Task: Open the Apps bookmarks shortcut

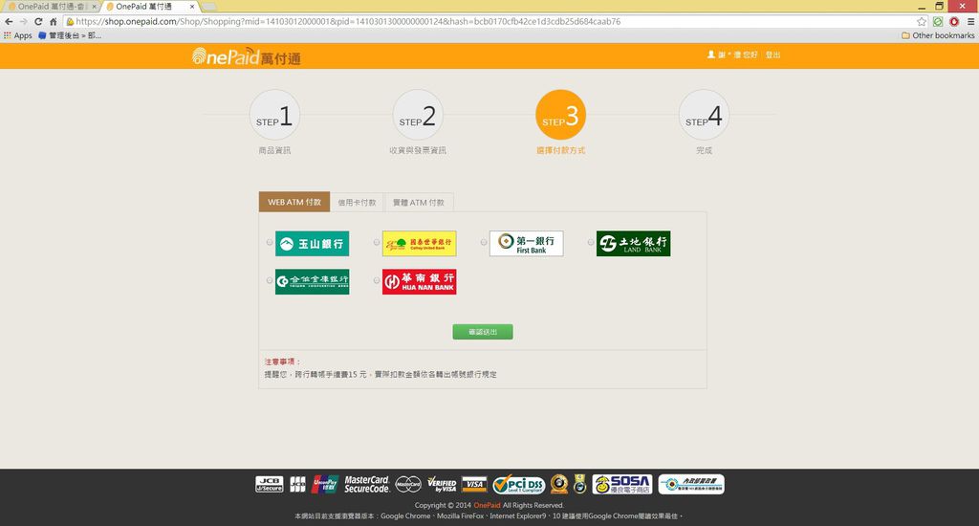Action: pos(17,35)
